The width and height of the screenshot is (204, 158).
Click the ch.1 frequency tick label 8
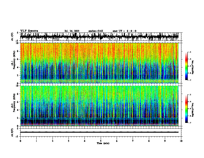point(18,51)
